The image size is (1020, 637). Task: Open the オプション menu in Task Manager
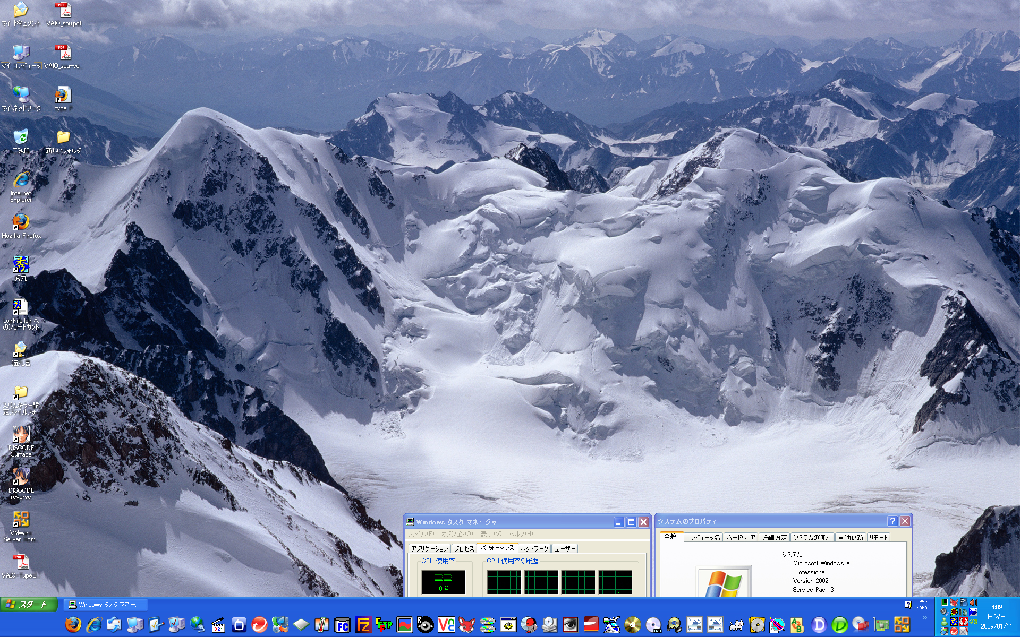[456, 534]
